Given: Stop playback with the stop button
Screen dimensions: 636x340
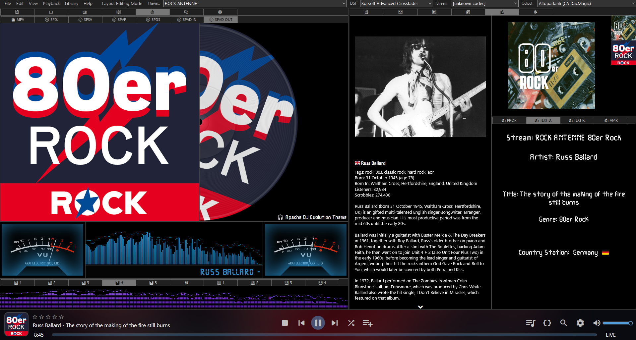Looking at the screenshot, I should pyautogui.click(x=285, y=323).
